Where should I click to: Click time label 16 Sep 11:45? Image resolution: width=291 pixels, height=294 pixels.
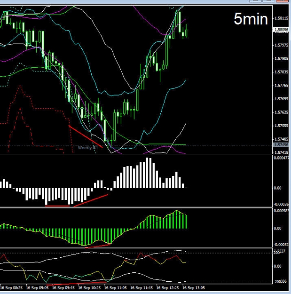click(142, 287)
